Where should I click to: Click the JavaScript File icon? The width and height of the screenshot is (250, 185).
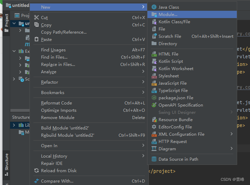154,83
